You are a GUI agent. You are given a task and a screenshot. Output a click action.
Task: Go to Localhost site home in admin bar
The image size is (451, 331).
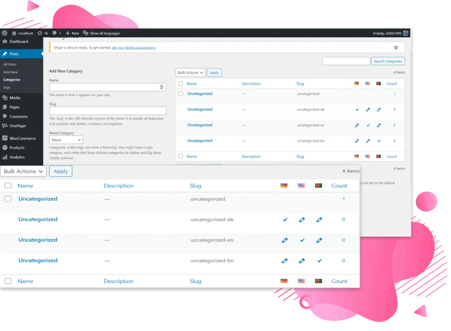22,33
